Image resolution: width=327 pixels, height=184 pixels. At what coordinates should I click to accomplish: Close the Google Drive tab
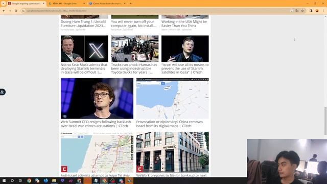[x=84, y=4]
